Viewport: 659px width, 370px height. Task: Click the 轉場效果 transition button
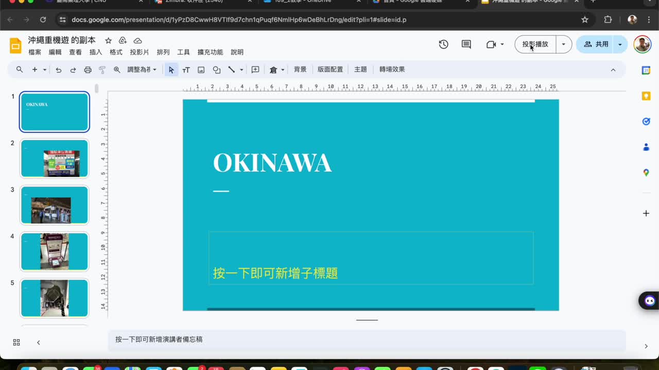coord(392,69)
